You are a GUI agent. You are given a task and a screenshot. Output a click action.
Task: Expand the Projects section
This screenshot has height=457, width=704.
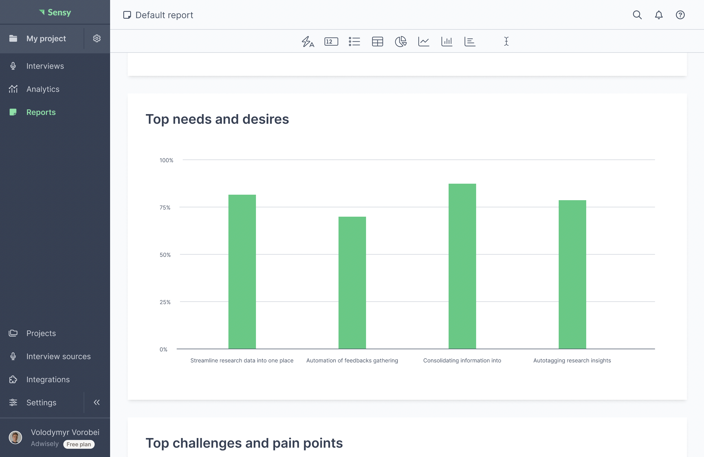click(41, 333)
